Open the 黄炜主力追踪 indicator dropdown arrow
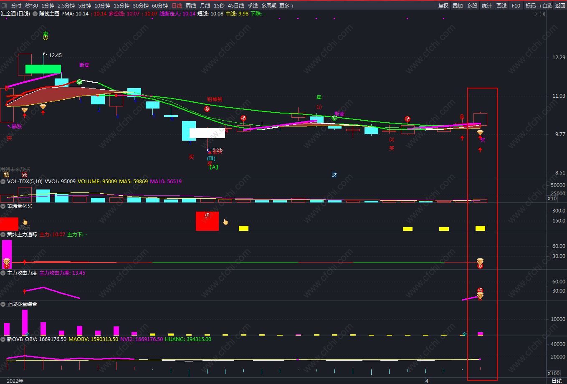Viewport: 567px width, 384px height. [x=3, y=235]
